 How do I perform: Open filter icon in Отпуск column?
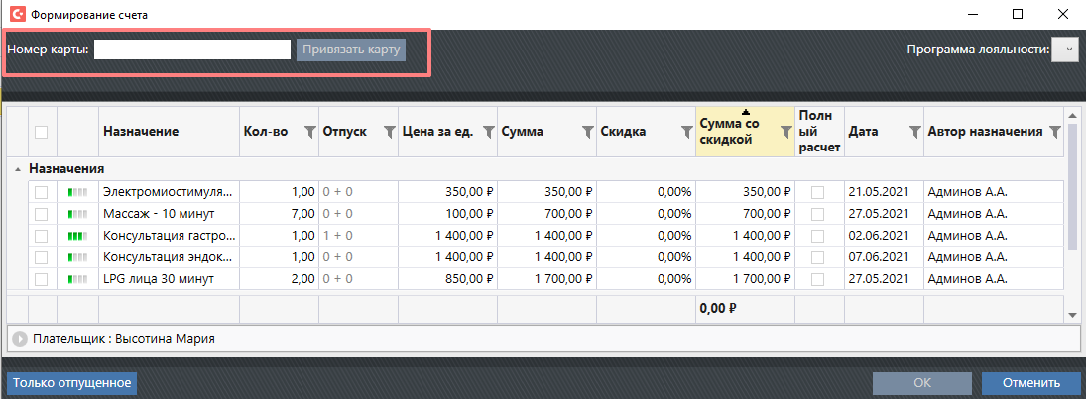388,132
